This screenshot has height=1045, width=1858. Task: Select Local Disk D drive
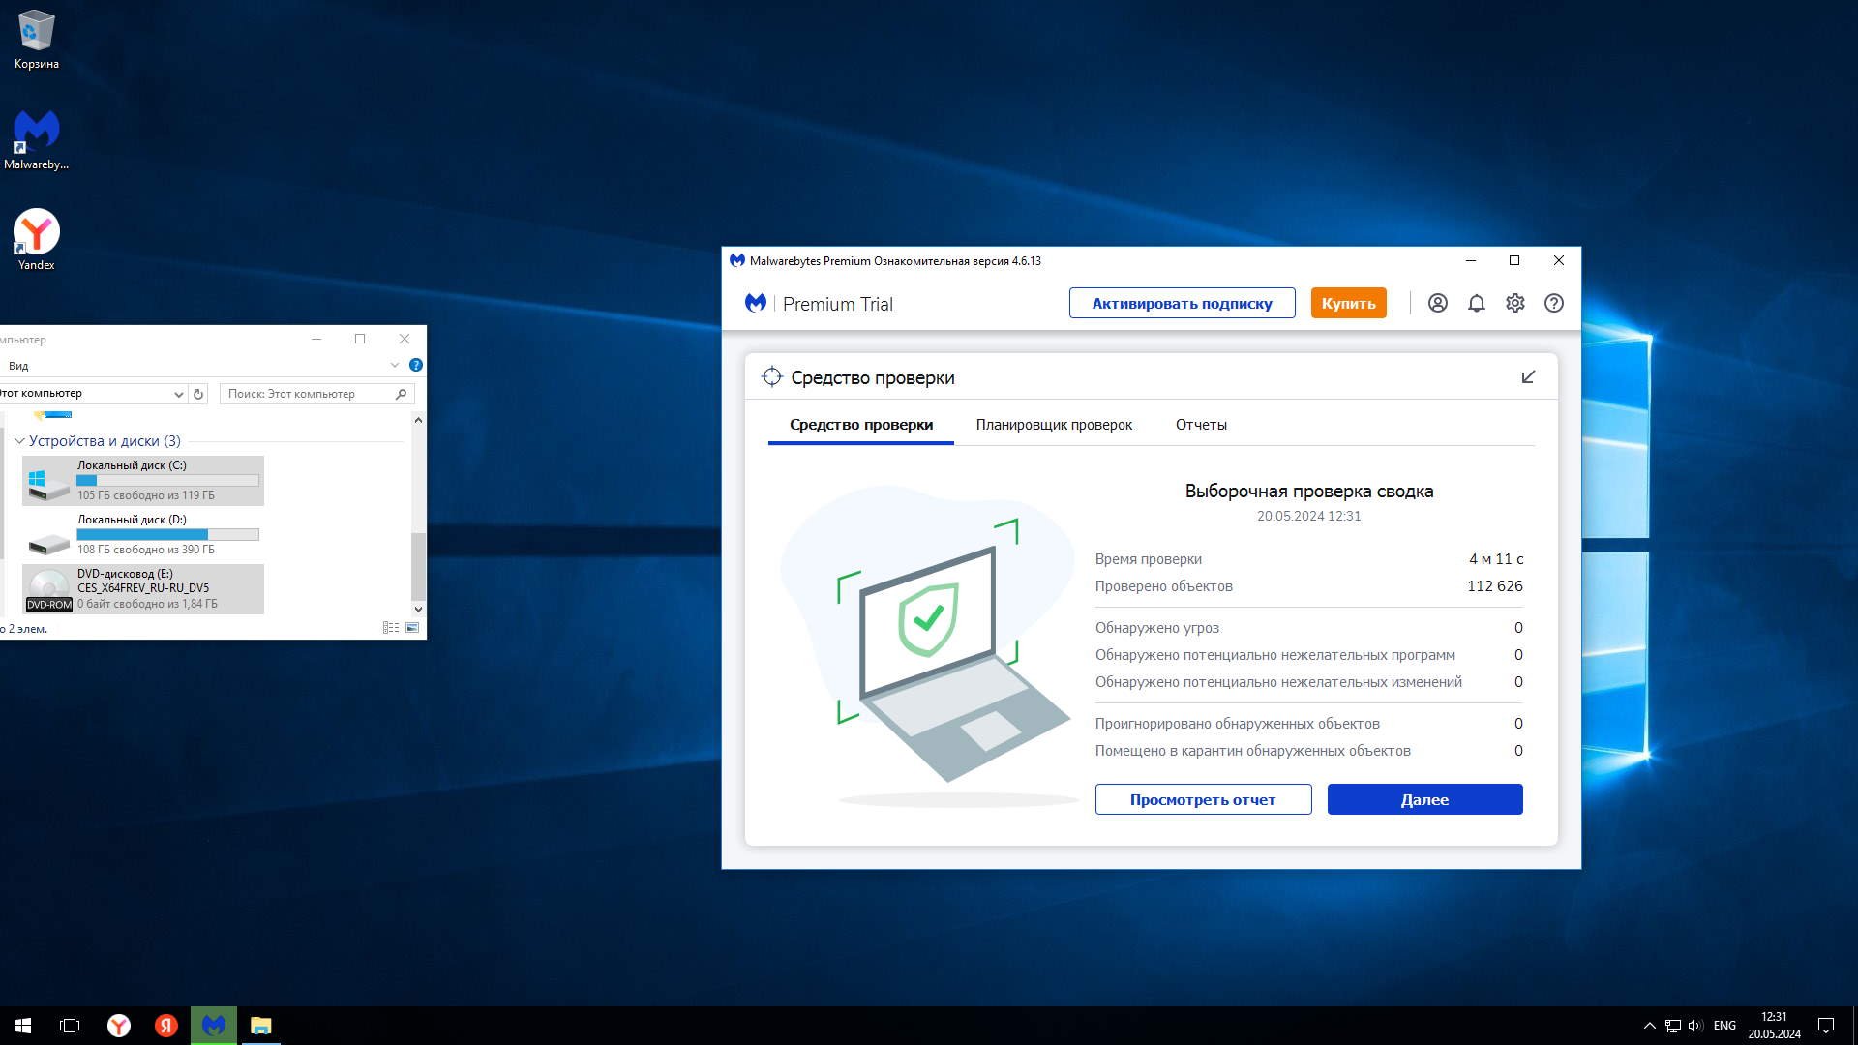point(143,534)
